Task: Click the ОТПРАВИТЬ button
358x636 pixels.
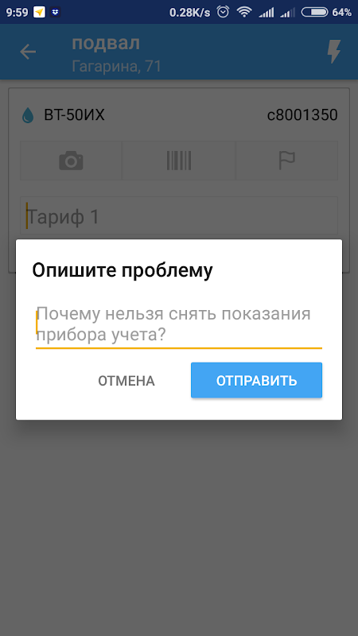Action: (x=256, y=381)
